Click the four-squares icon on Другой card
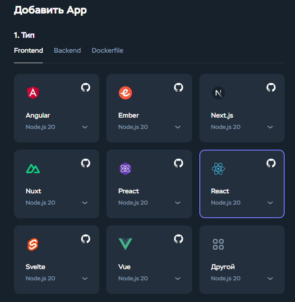Image resolution: width=295 pixels, height=302 pixels. click(218, 244)
